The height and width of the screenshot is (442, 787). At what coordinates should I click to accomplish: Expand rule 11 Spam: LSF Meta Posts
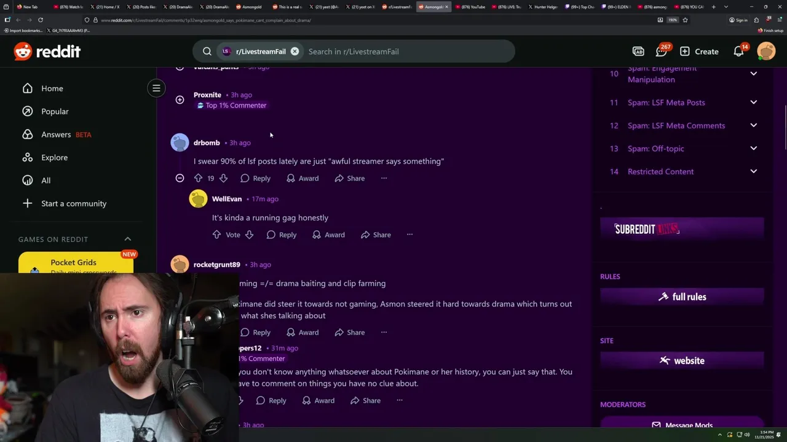[753, 103]
